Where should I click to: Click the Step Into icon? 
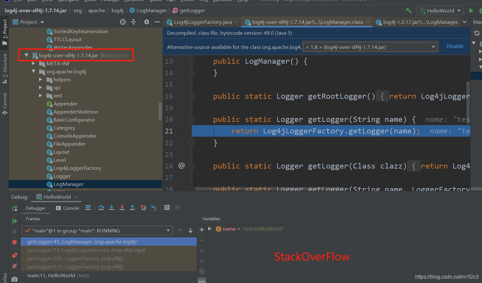(x=112, y=208)
